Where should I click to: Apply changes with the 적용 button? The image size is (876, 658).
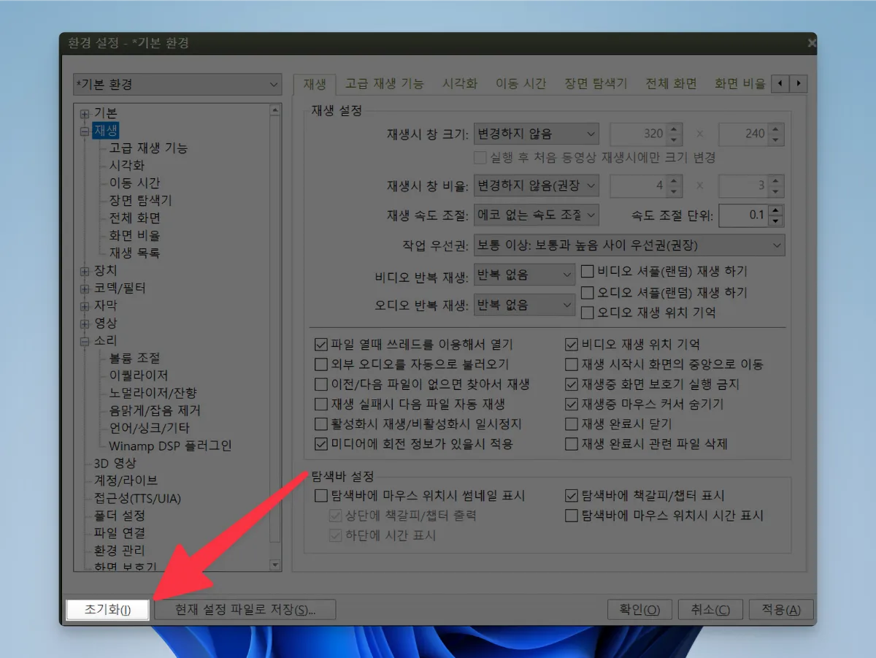pyautogui.click(x=780, y=609)
